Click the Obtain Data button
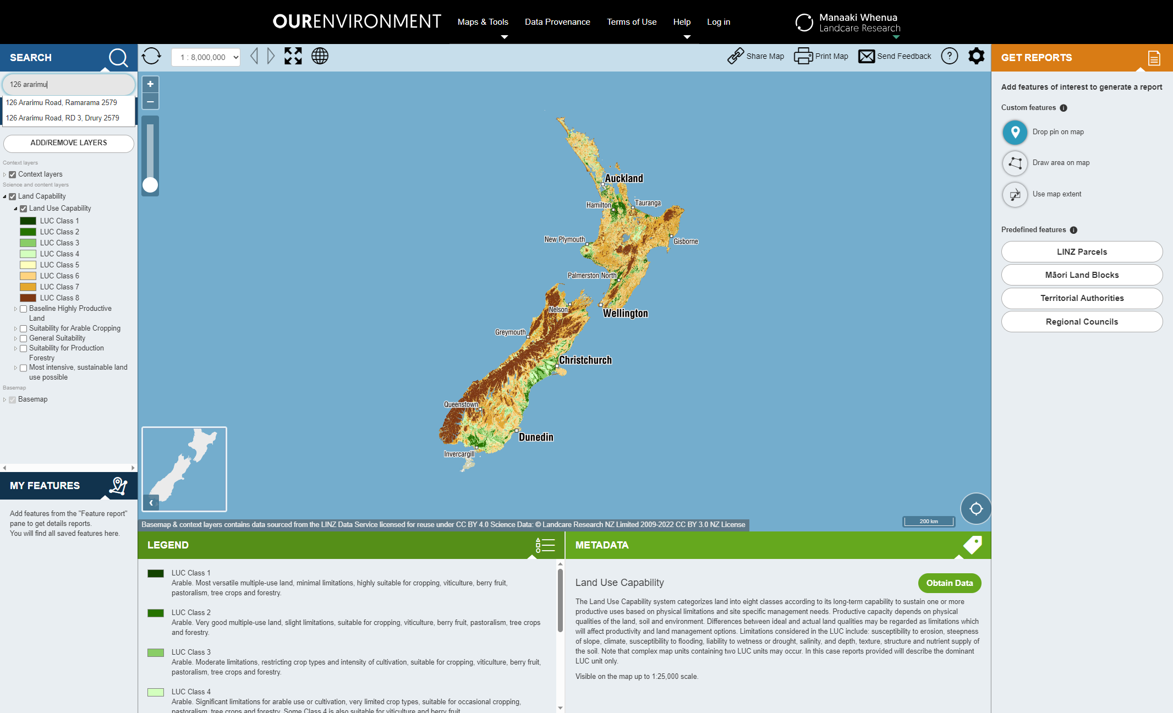Screen dimensions: 1173x713 pos(950,583)
